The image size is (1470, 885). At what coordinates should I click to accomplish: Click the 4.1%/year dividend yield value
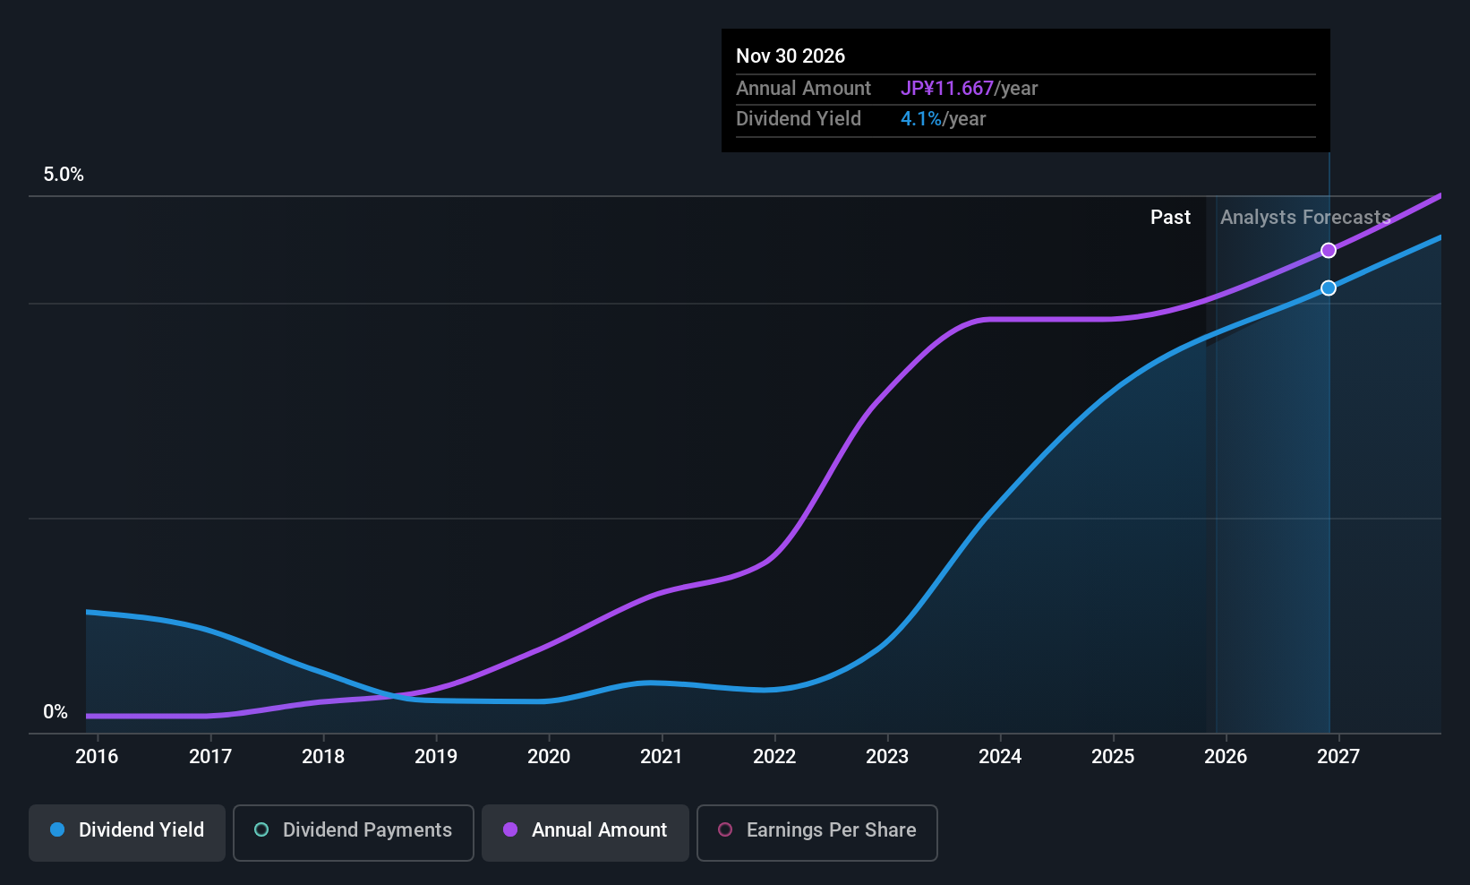pyautogui.click(x=943, y=119)
